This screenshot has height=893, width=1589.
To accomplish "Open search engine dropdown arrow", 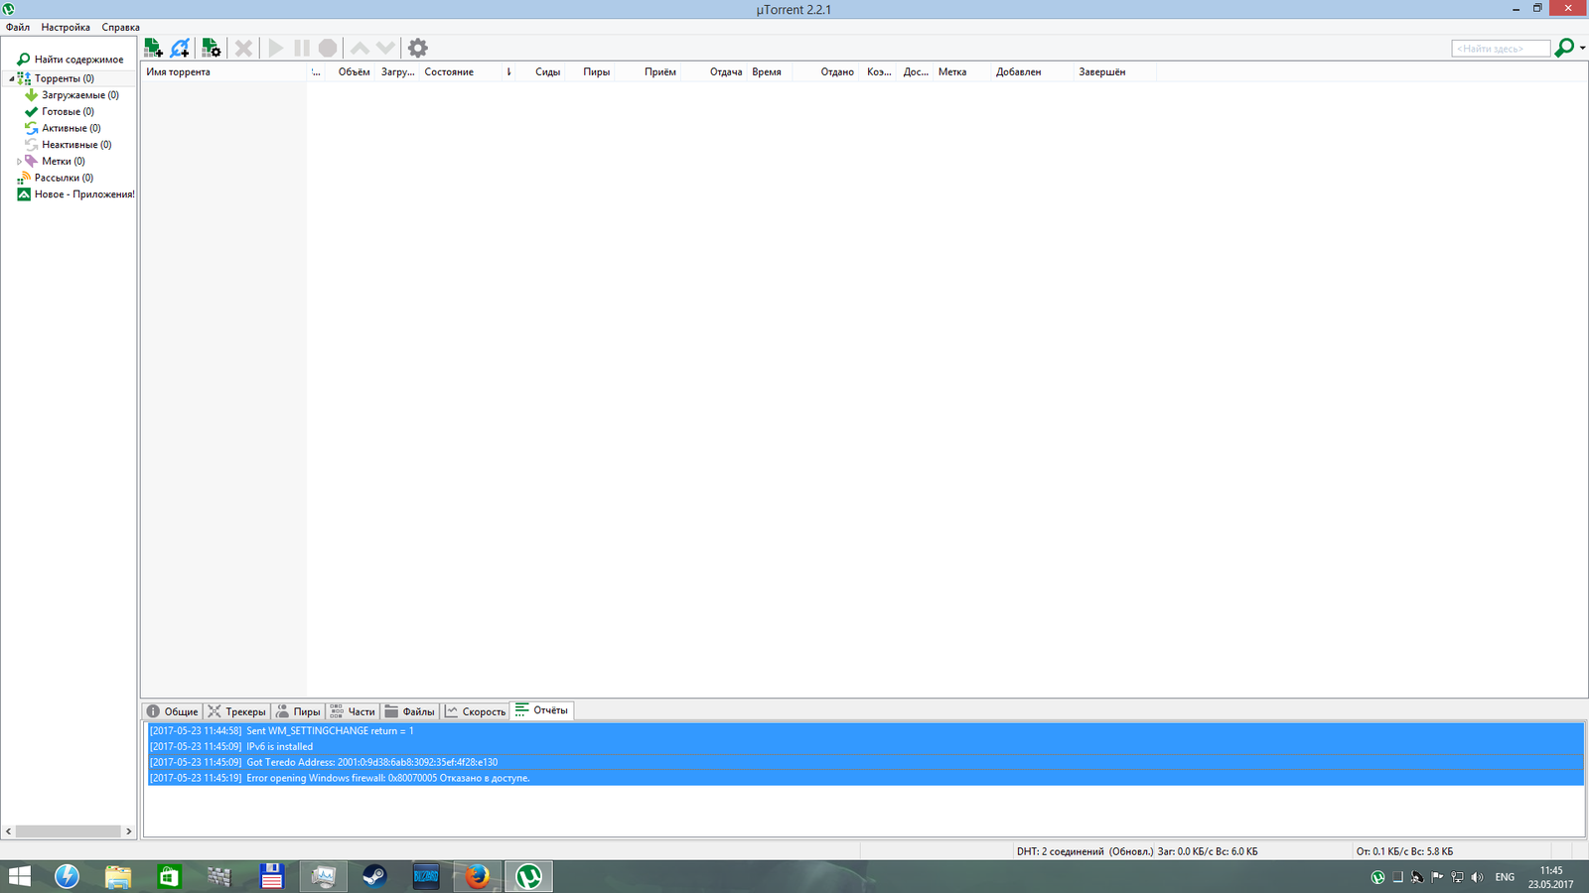I will click(1582, 48).
